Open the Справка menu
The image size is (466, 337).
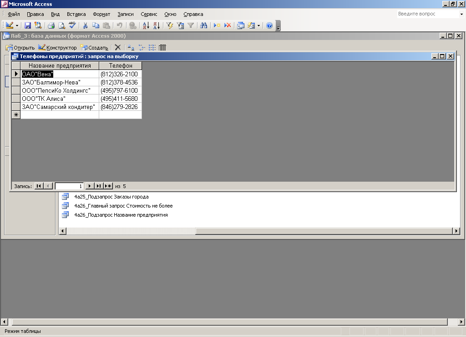[193, 14]
